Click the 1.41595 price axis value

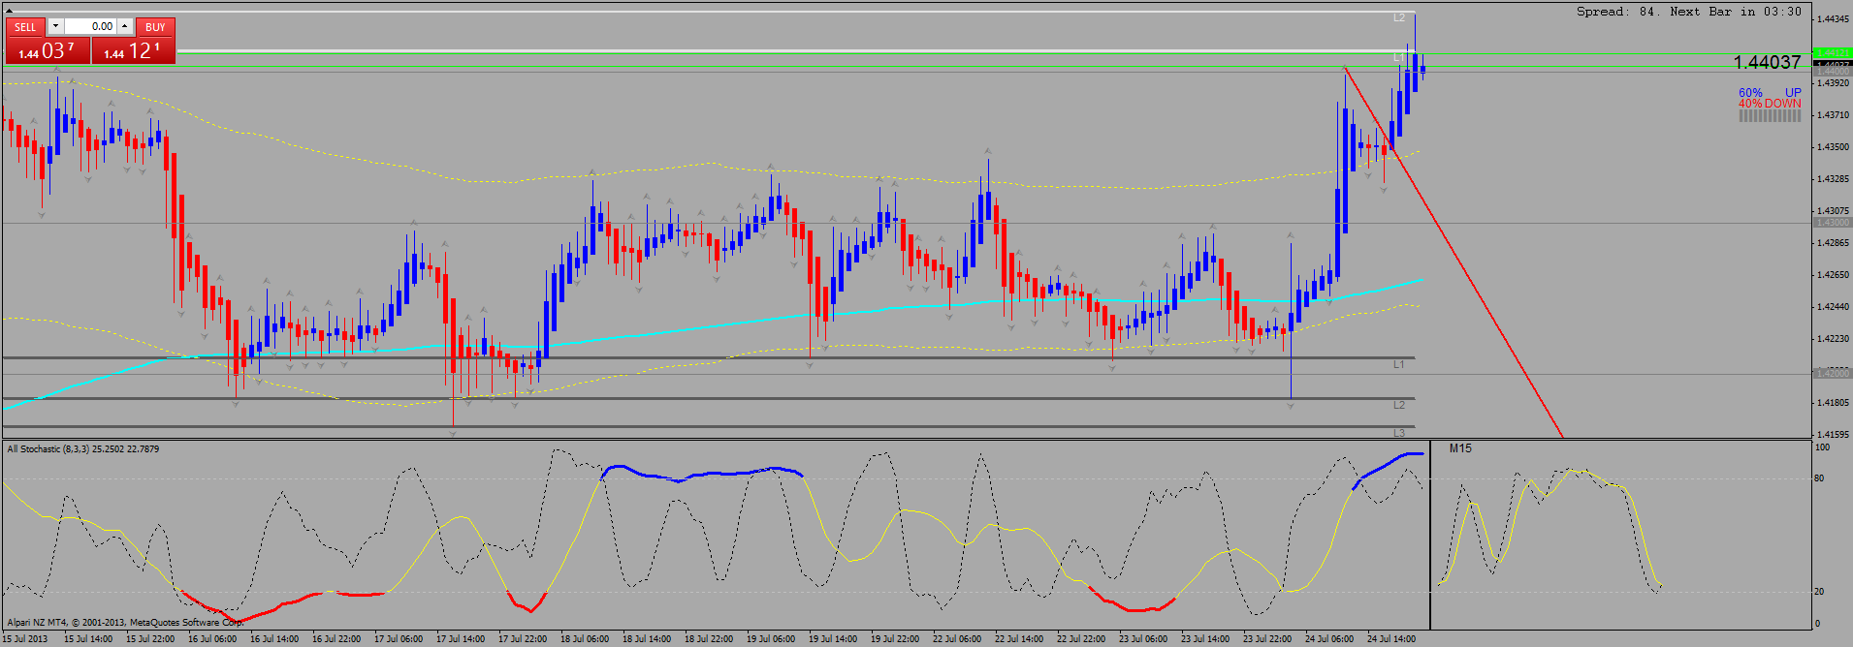tap(1832, 435)
